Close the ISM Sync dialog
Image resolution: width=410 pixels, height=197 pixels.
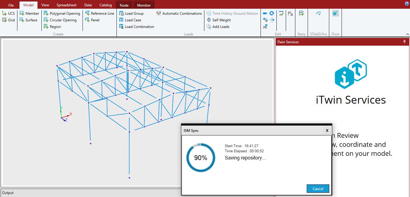[327, 130]
